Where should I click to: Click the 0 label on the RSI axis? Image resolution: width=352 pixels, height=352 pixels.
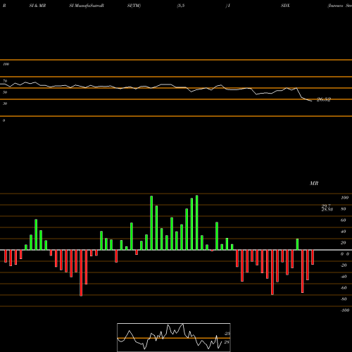tap(4, 120)
